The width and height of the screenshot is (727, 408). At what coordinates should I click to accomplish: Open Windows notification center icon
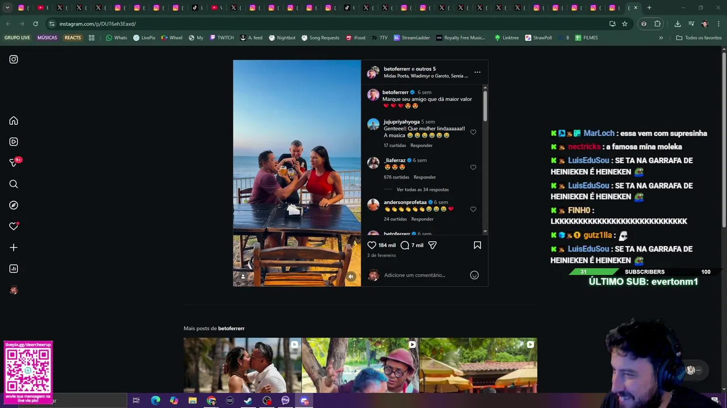715,401
